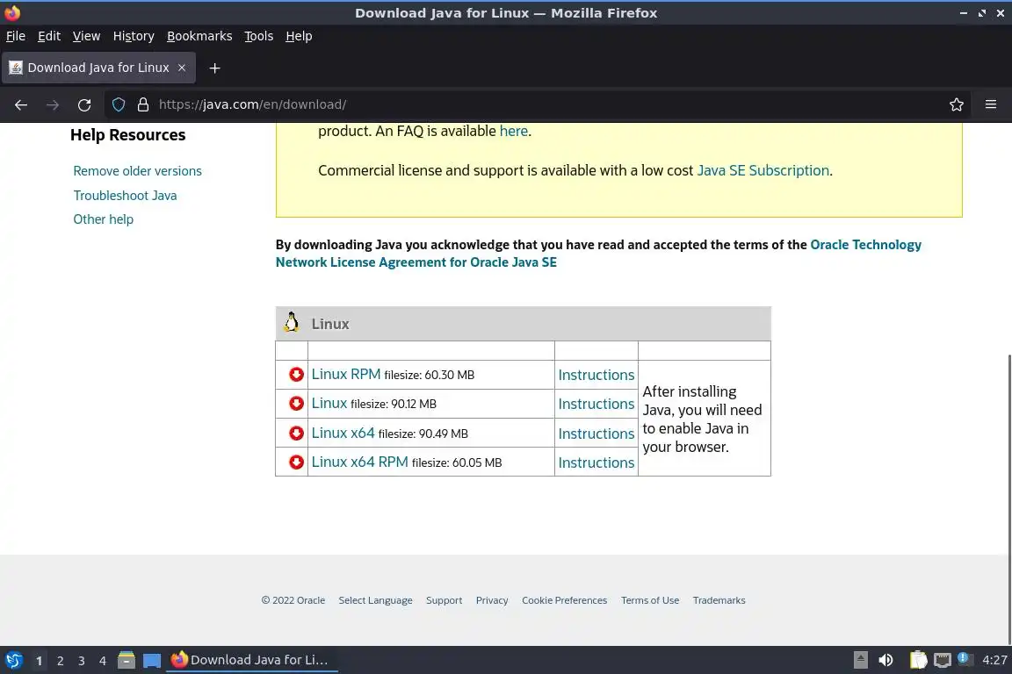
Task: Switch to workspace 2 in taskbar
Action: [x=60, y=661]
